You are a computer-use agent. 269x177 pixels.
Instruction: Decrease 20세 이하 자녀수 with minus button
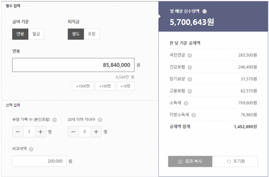(x=73, y=132)
